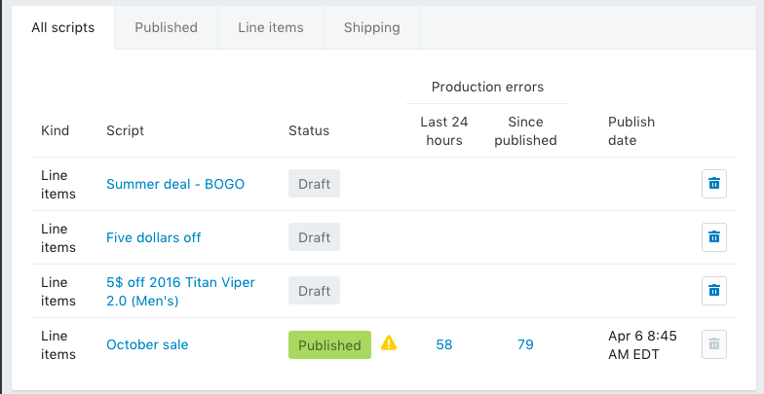Click Draft badge for Titan Viper script
The width and height of the screenshot is (764, 394).
tap(314, 291)
